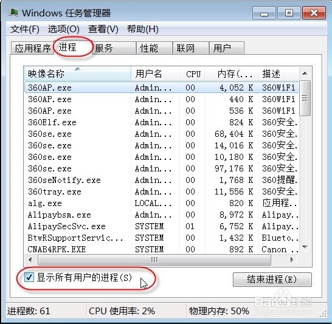Toggle 显示所有用户的进程 checkbox

pyautogui.click(x=29, y=277)
